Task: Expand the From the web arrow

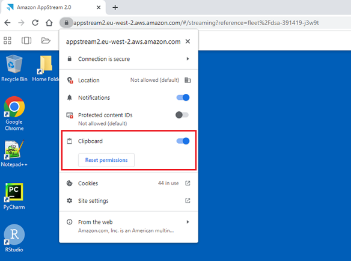Action: tap(188, 222)
